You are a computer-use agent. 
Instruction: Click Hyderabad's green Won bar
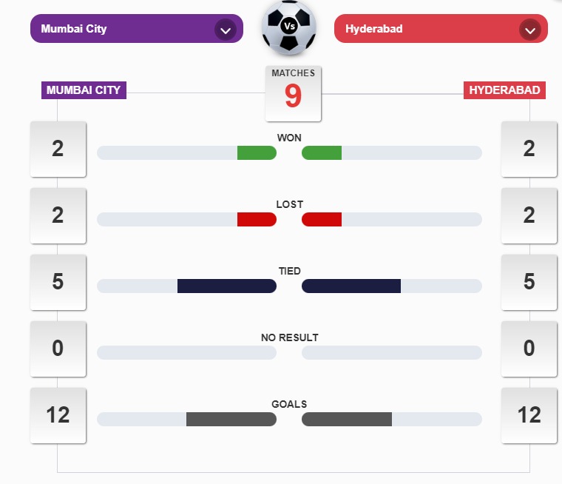322,153
